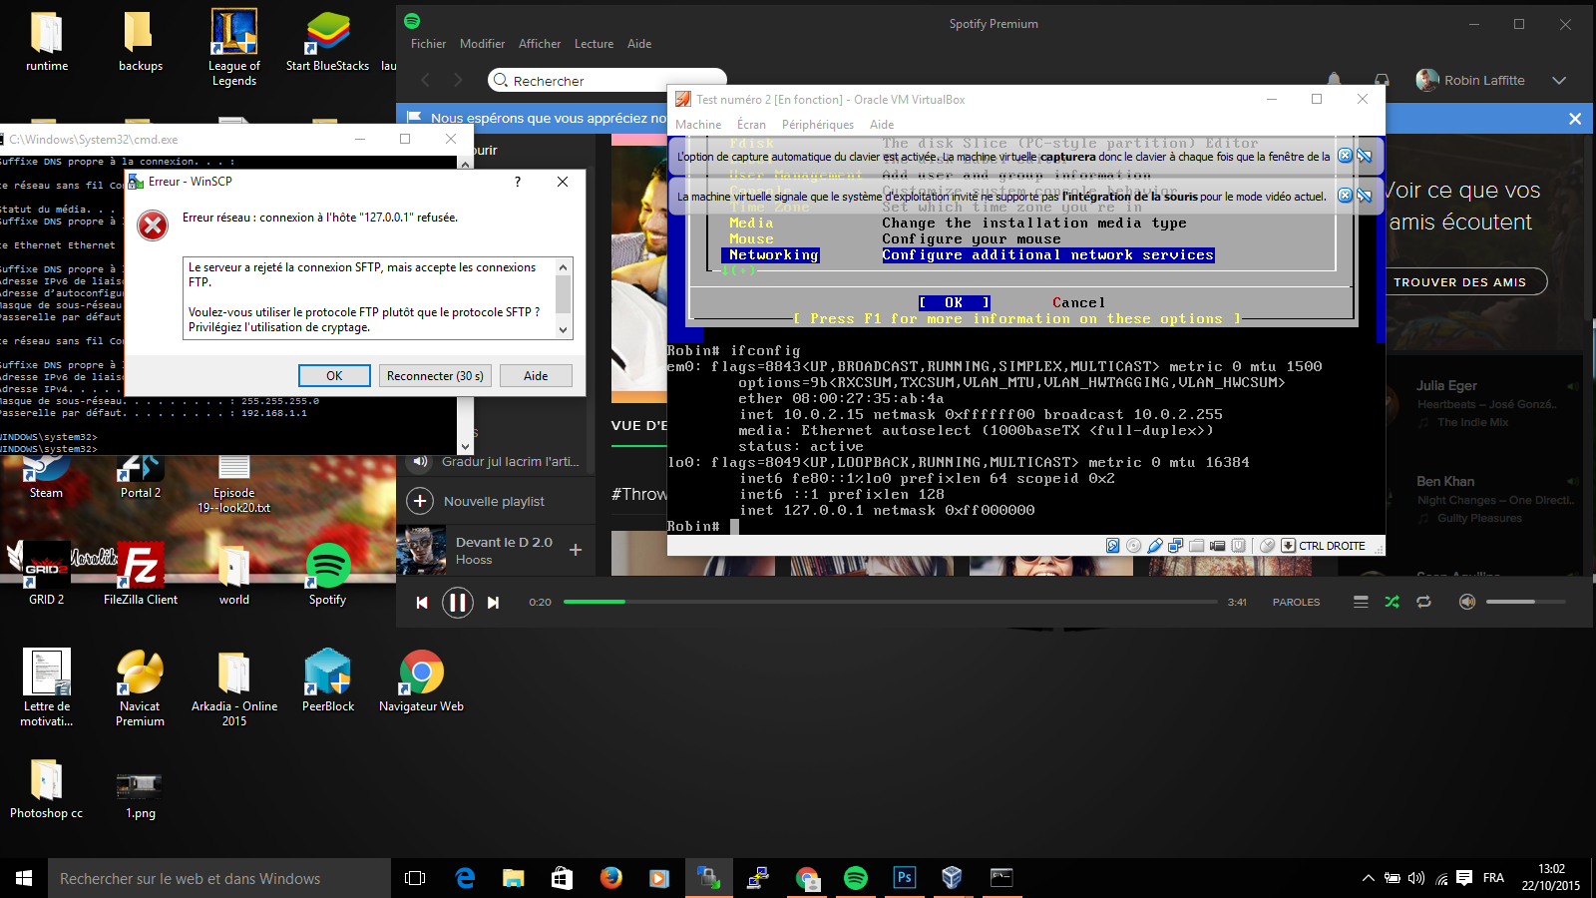Click OK in the WinSCP error dialog
Image resolution: width=1596 pixels, height=898 pixels.
(334, 375)
